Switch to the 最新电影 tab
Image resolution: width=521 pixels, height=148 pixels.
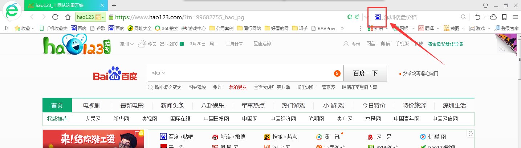click(132, 106)
